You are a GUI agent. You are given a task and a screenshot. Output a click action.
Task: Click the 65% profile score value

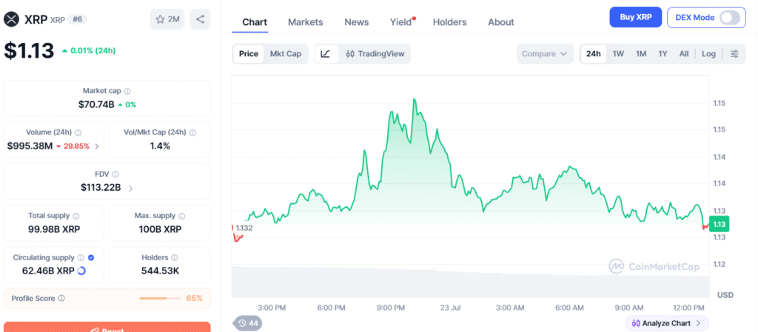195,298
